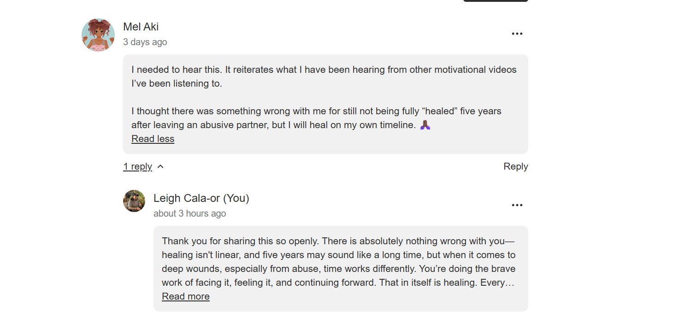Viewport: 673px width, 324px height.
Task: Click the 'I needed to hear this' paragraph
Action: [324, 77]
